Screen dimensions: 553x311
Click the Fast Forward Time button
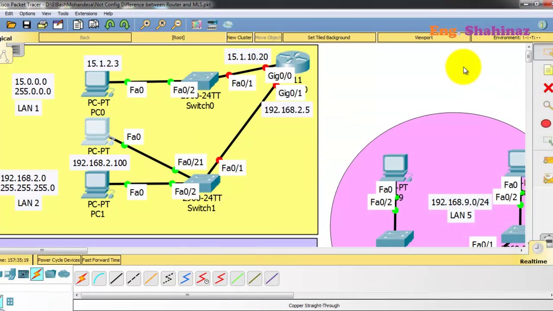[x=101, y=260]
